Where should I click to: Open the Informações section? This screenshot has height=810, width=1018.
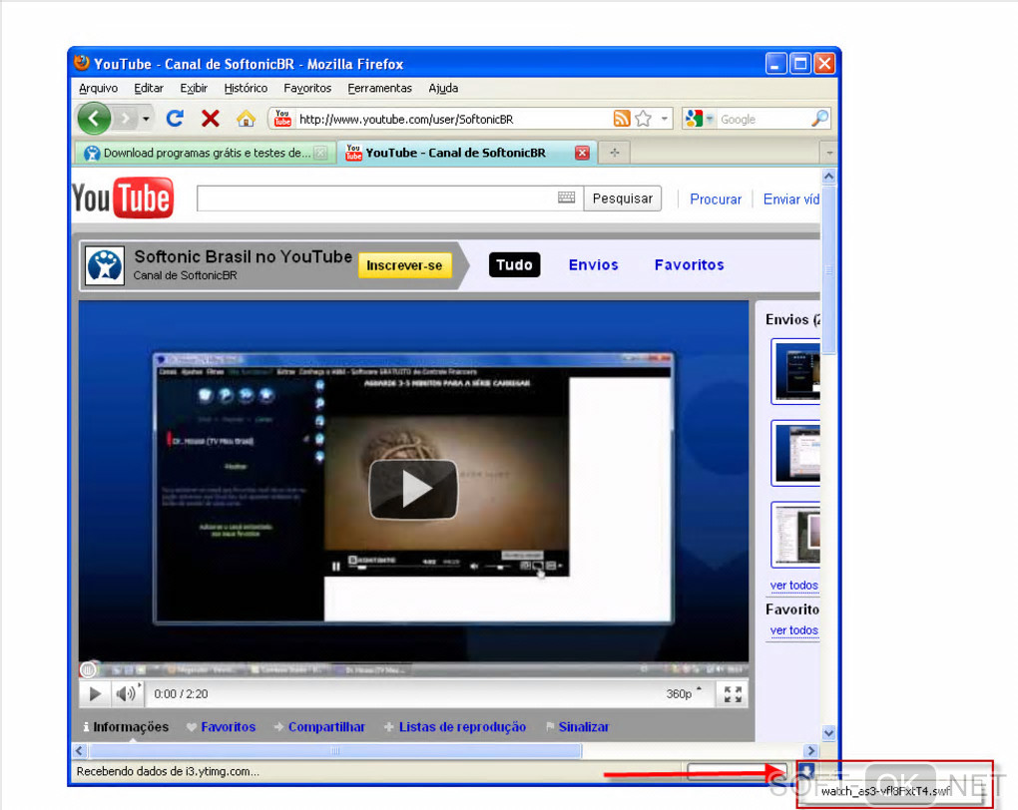point(126,727)
